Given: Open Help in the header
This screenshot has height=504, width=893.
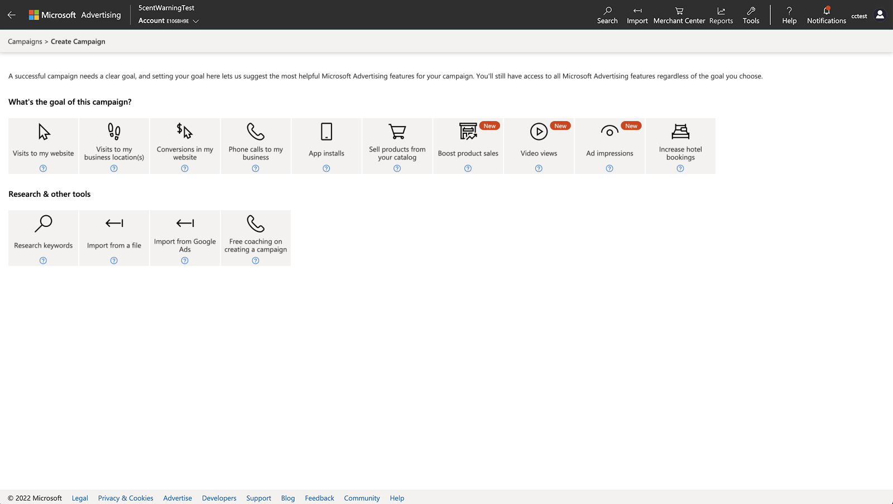Looking at the screenshot, I should [789, 15].
